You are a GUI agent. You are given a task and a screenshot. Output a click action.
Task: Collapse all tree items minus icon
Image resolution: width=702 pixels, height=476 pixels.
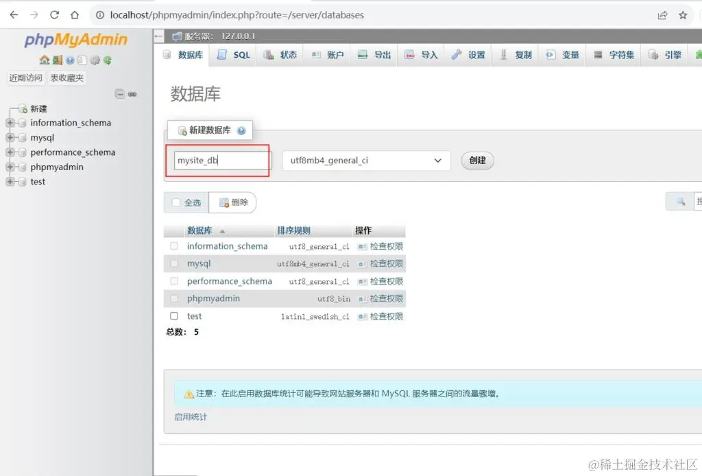119,94
